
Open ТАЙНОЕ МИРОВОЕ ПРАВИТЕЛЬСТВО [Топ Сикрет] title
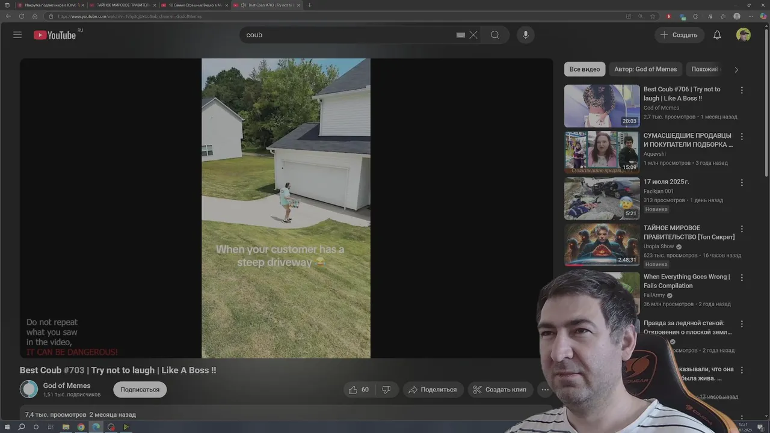[689, 233]
